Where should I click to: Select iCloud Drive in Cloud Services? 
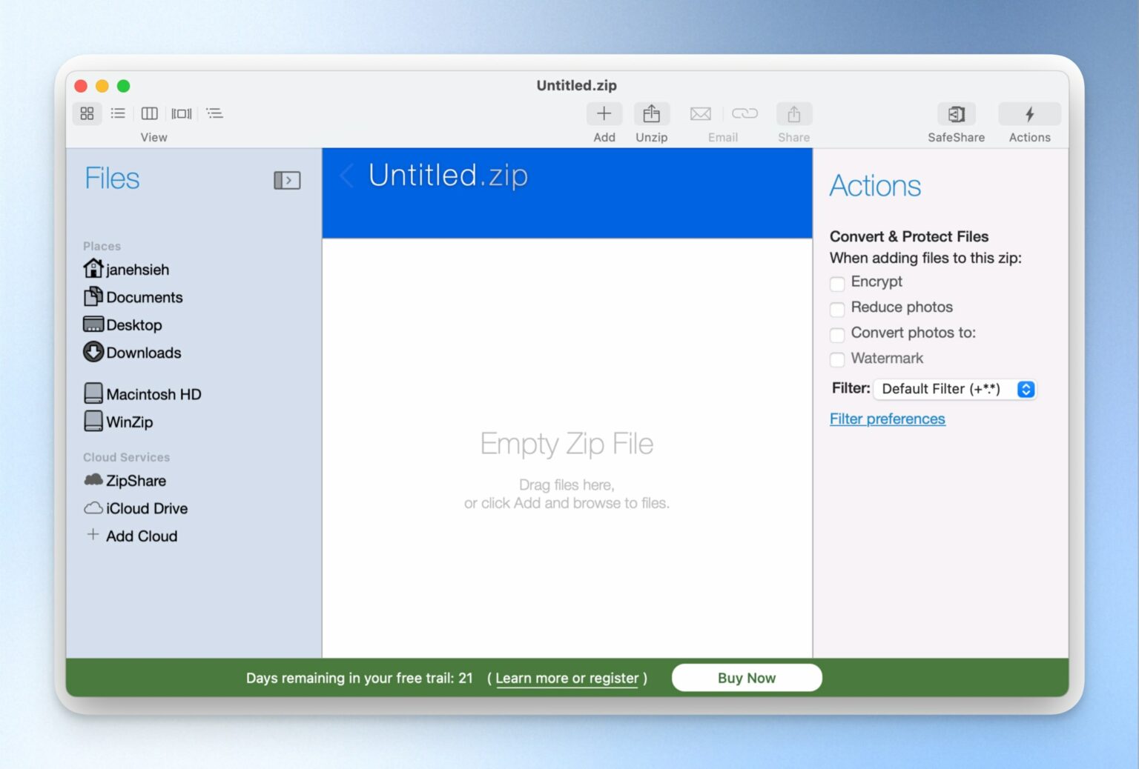tap(146, 508)
